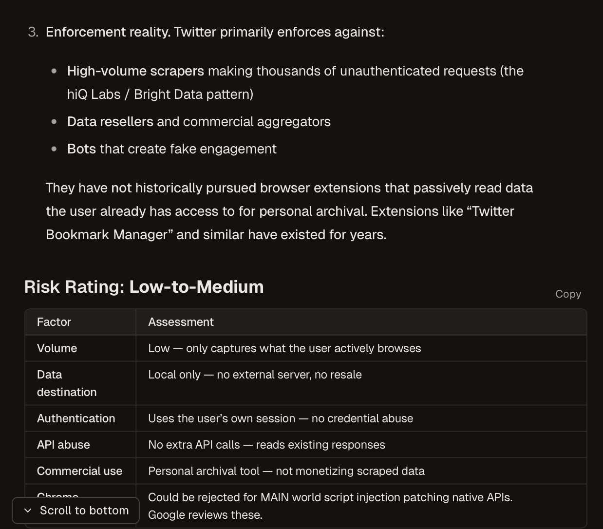Copy the risk rating table
The image size is (603, 529).
[568, 294]
